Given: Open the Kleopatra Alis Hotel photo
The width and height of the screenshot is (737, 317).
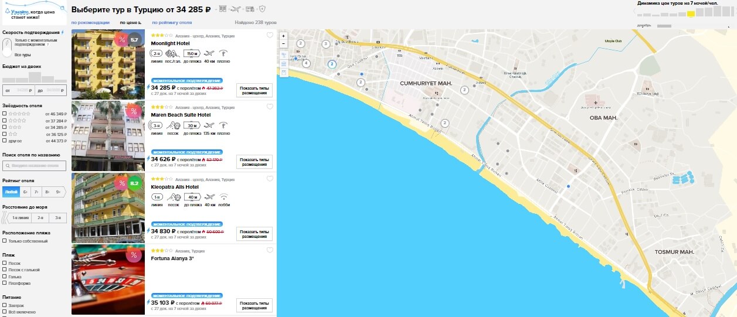Looking at the screenshot, I should pos(108,207).
